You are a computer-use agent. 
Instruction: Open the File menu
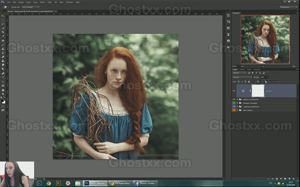(9, 2)
